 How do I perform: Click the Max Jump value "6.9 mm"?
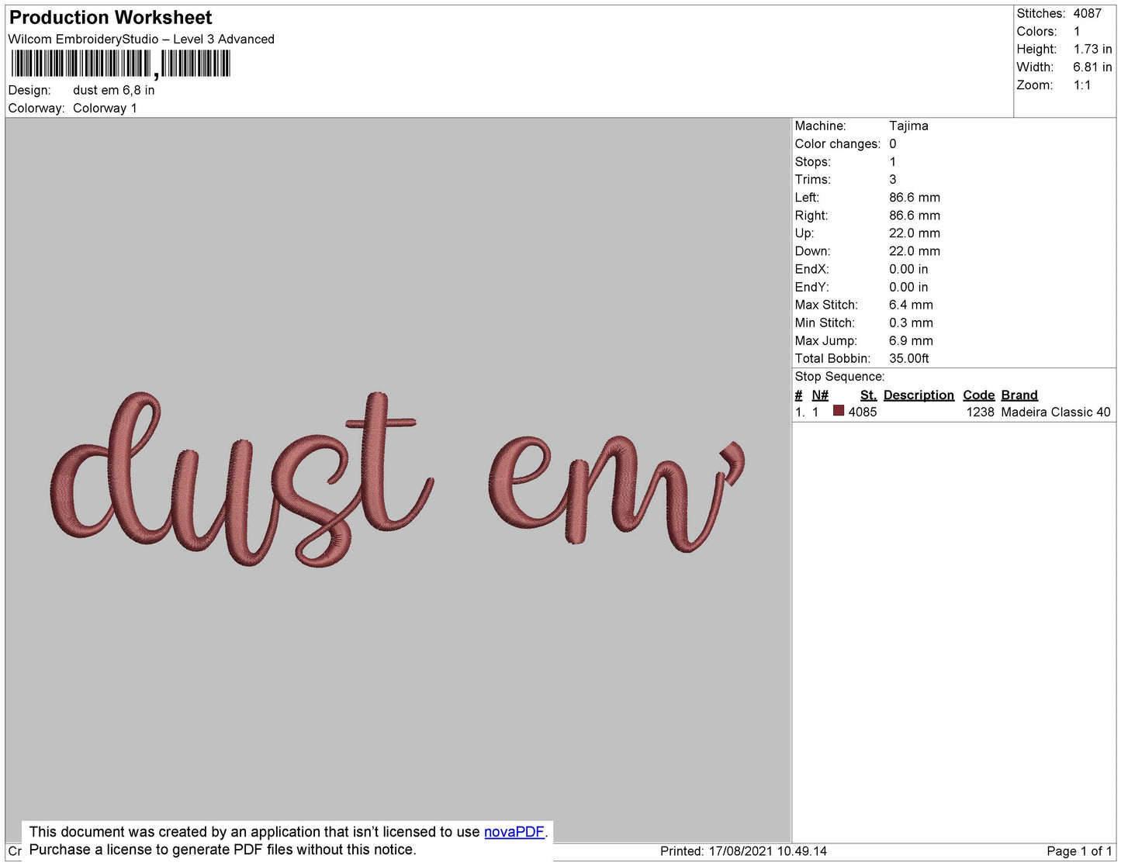(x=911, y=341)
